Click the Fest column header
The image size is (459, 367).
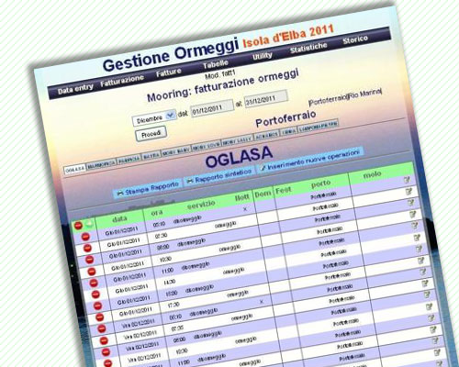(283, 190)
